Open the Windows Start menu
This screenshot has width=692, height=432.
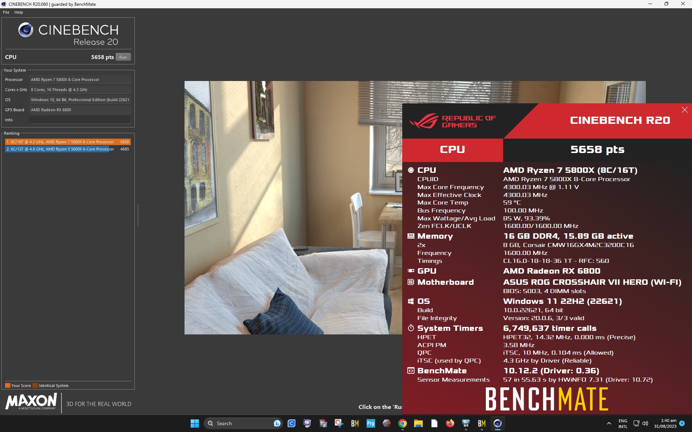point(195,423)
